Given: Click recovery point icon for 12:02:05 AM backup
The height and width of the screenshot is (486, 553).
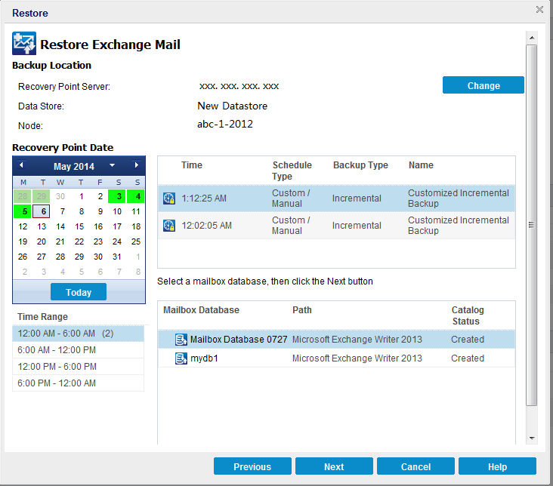Looking at the screenshot, I should pos(169,226).
